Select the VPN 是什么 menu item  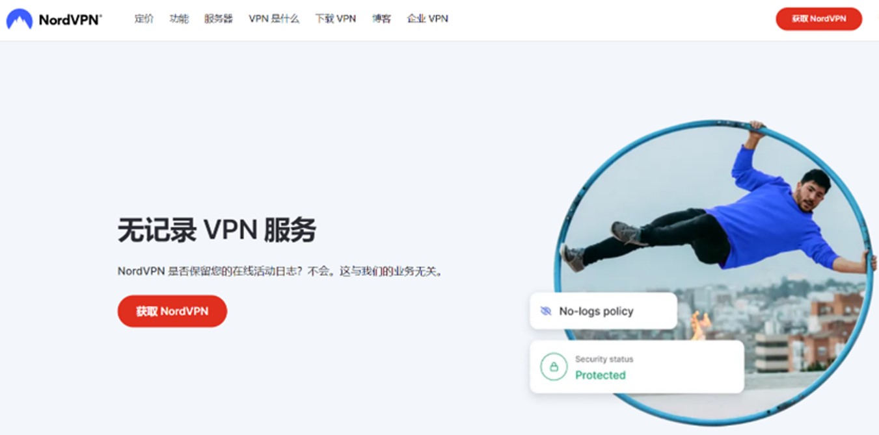[274, 19]
